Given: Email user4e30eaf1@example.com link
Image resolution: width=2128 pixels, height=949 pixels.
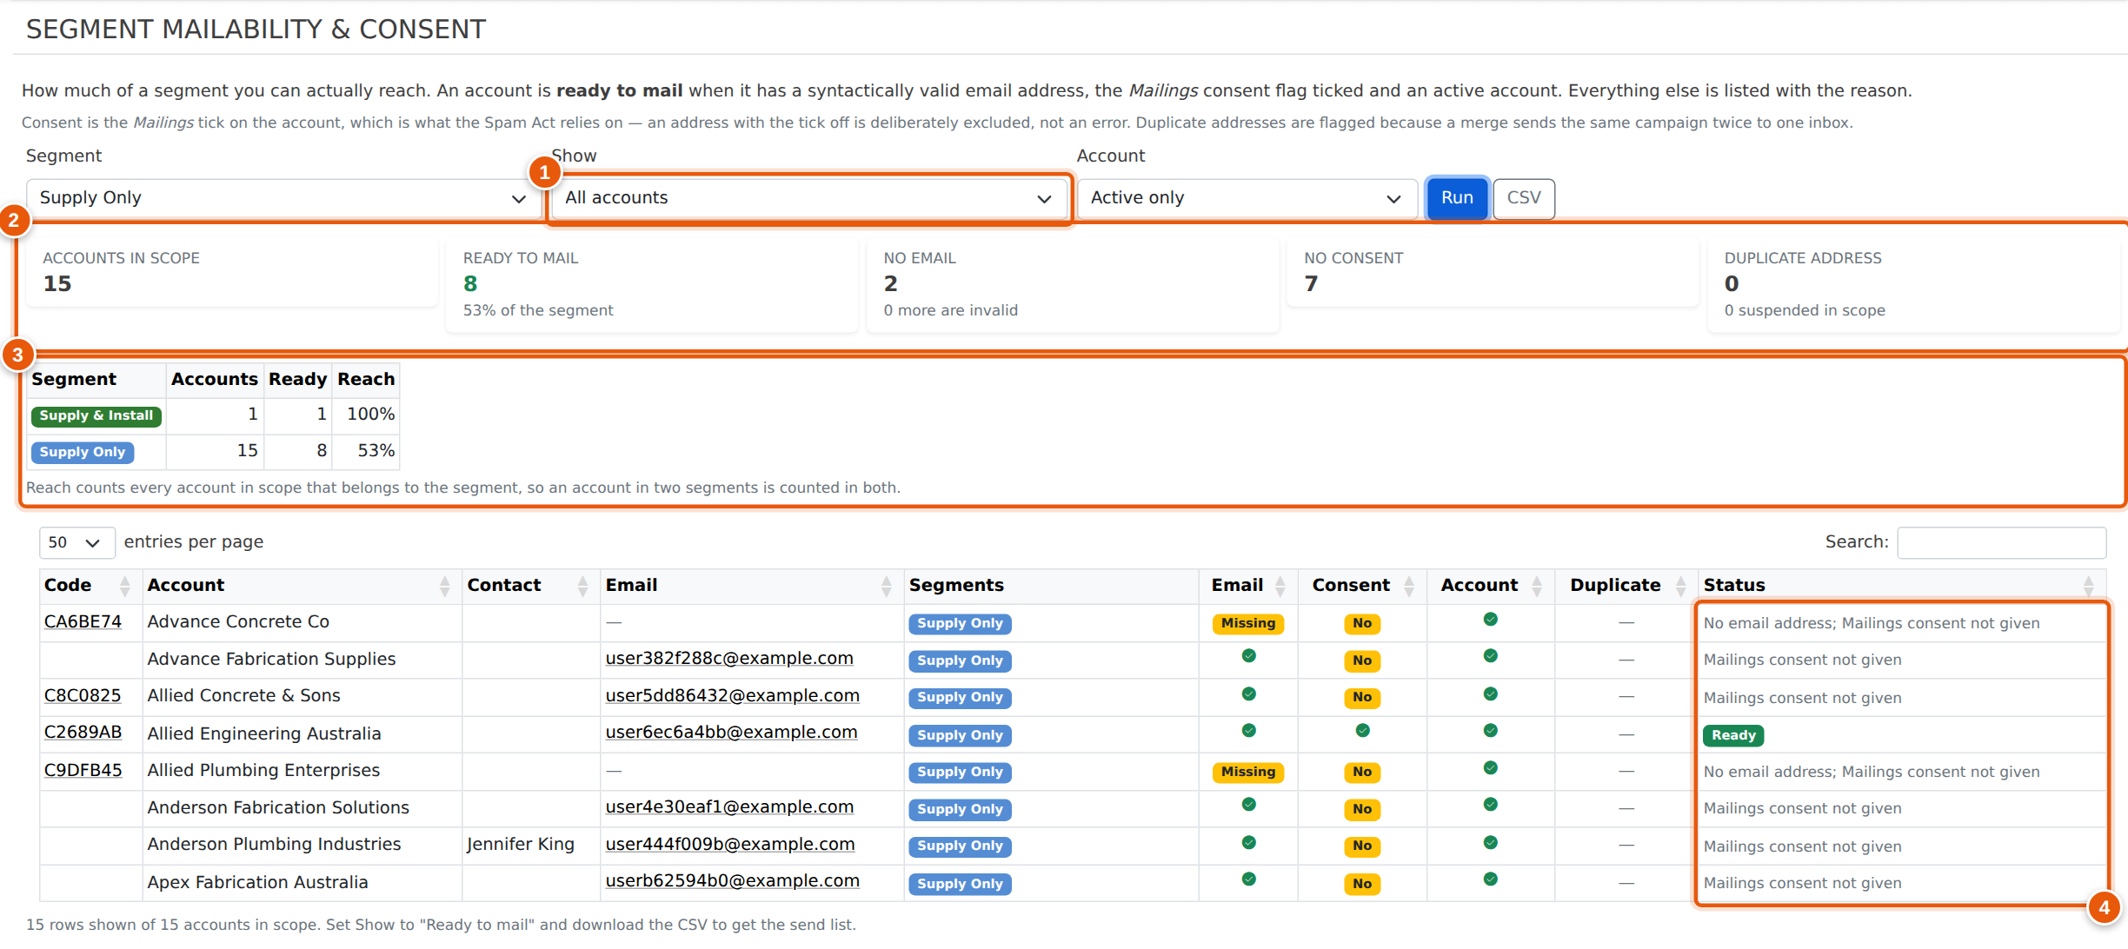Looking at the screenshot, I should click(x=729, y=807).
